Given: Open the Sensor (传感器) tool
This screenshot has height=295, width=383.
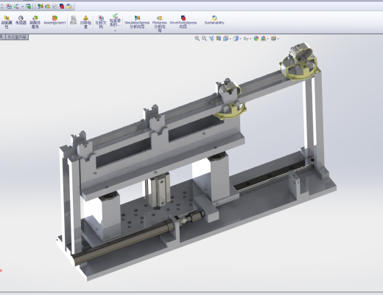Looking at the screenshot, I should 21,20.
